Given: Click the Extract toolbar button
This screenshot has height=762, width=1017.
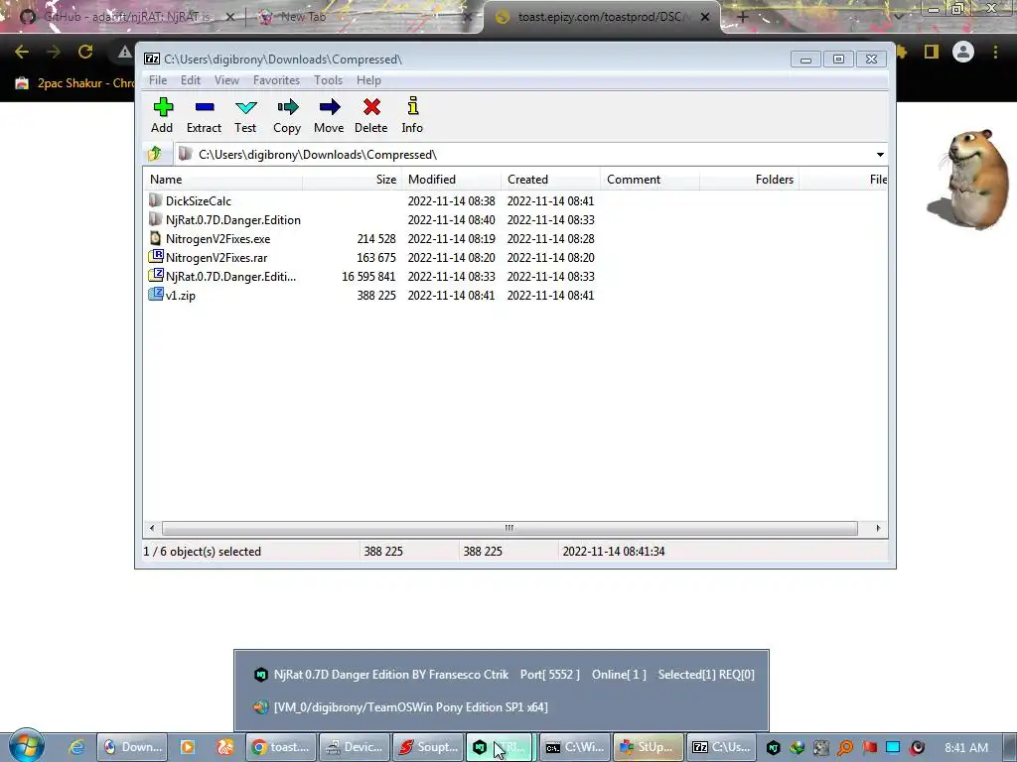Looking at the screenshot, I should 204,115.
